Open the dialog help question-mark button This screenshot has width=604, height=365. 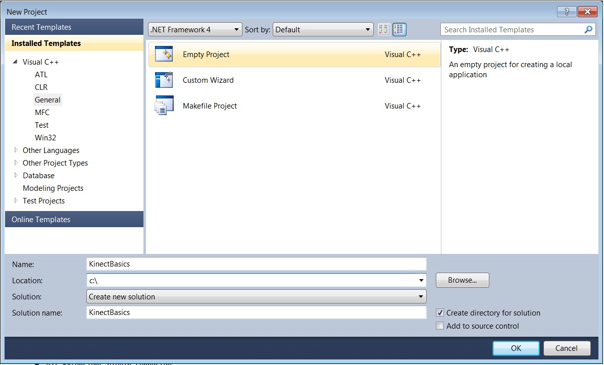(x=566, y=12)
